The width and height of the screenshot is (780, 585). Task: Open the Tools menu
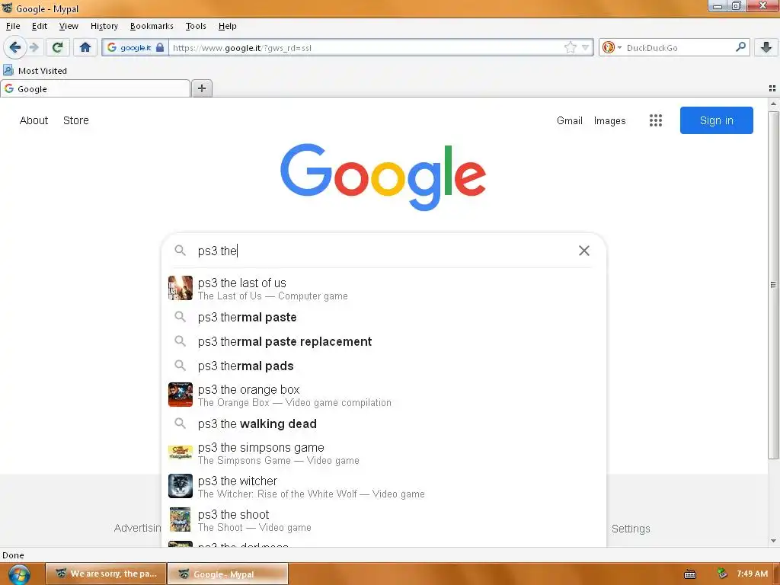point(196,26)
